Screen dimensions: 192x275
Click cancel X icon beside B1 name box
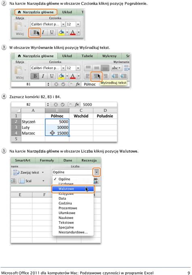pos(56,84)
